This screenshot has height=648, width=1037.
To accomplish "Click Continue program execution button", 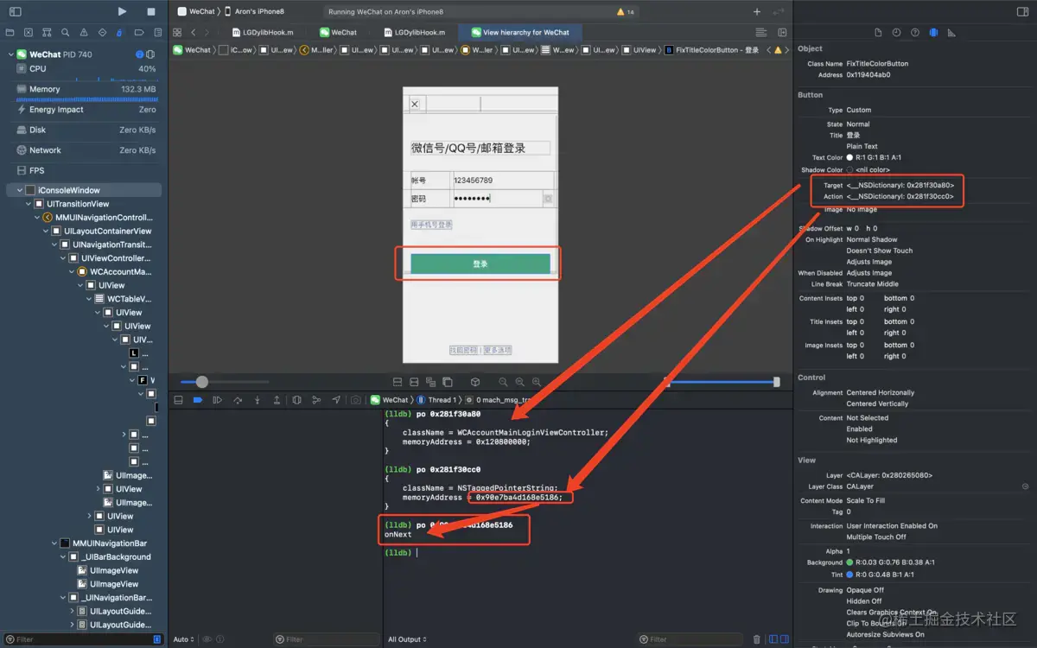I will click(217, 400).
